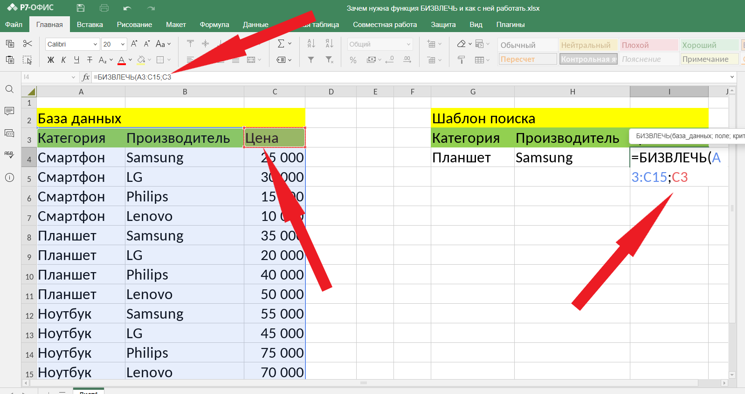Switch to the Формула tab
This screenshot has height=394, width=745.
[x=214, y=24]
